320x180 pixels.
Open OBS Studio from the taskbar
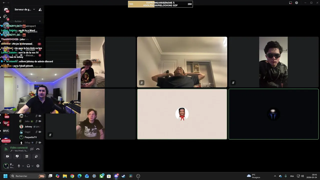[x=138, y=176]
